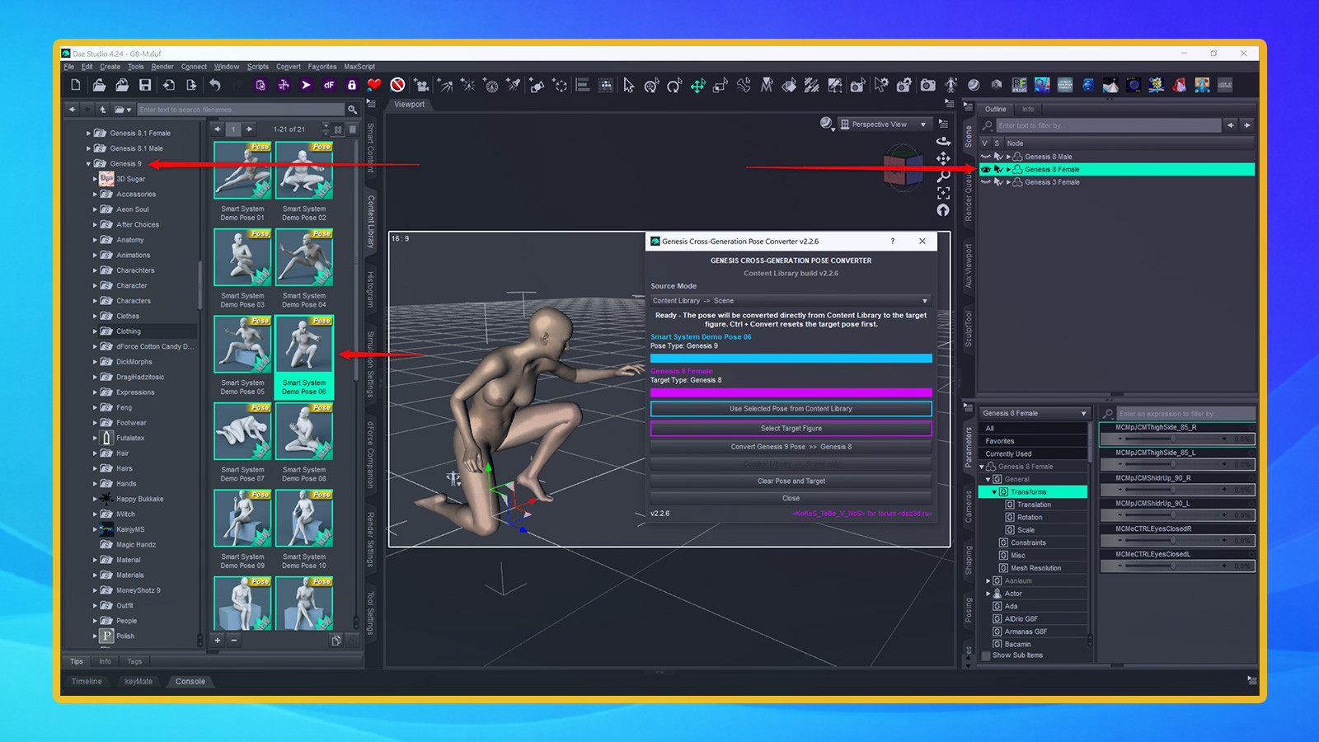
Task: Click the KoKoS forum link in converter
Action: click(861, 514)
